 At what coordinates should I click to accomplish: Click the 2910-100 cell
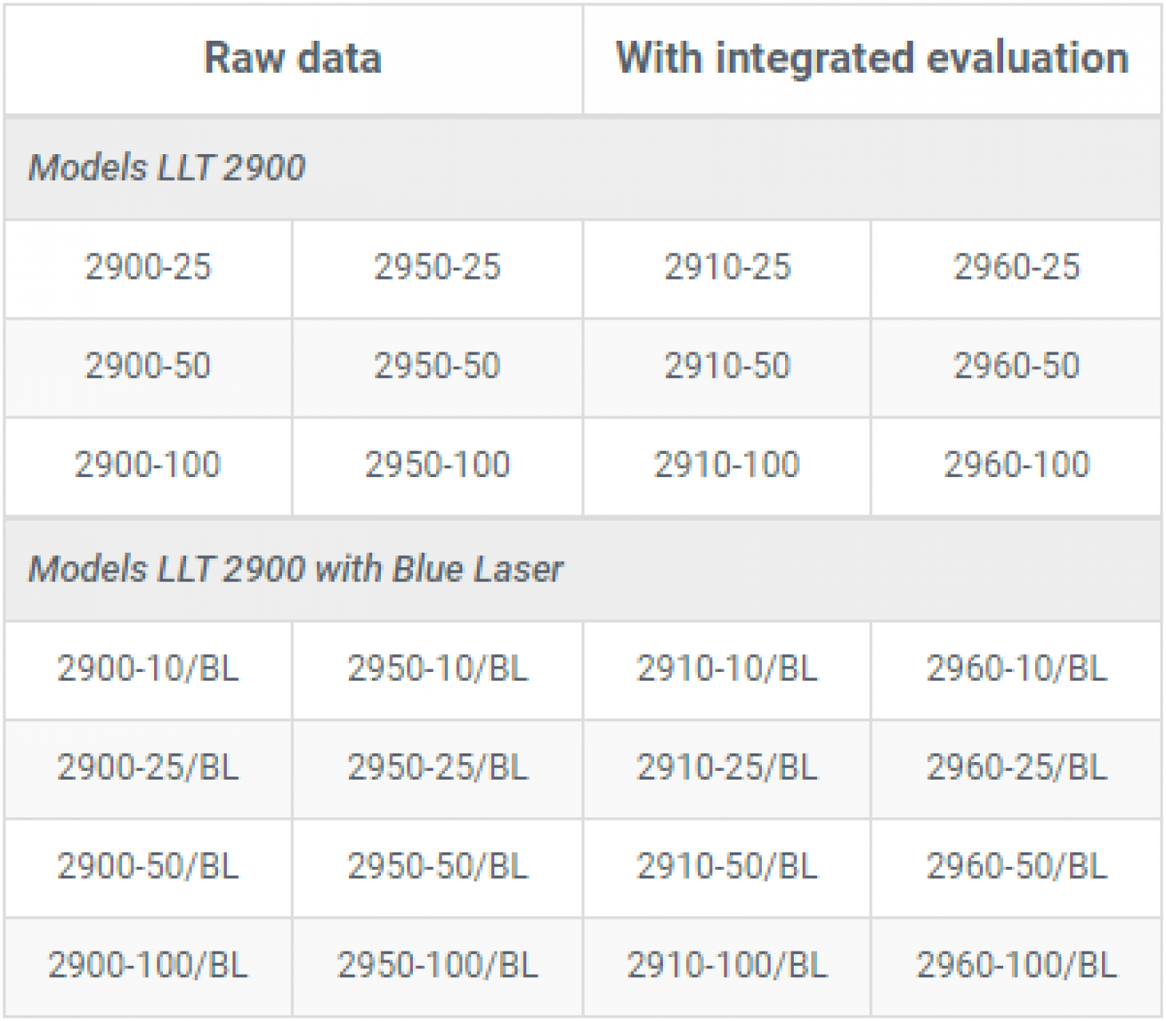pyautogui.click(x=727, y=465)
